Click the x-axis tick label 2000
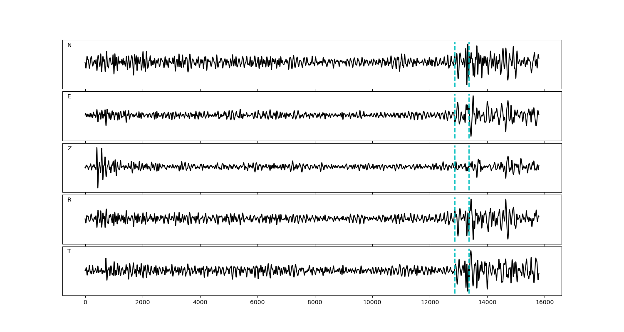The width and height of the screenshot is (624, 332). 143,303
